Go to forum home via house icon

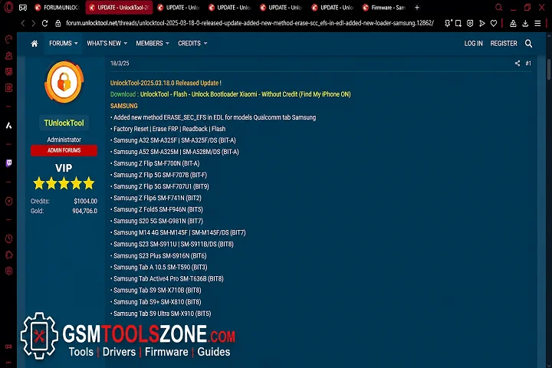(x=34, y=43)
